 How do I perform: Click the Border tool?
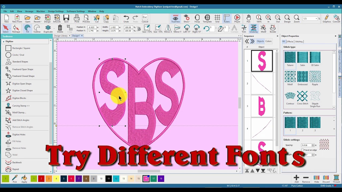click(x=273, y=29)
